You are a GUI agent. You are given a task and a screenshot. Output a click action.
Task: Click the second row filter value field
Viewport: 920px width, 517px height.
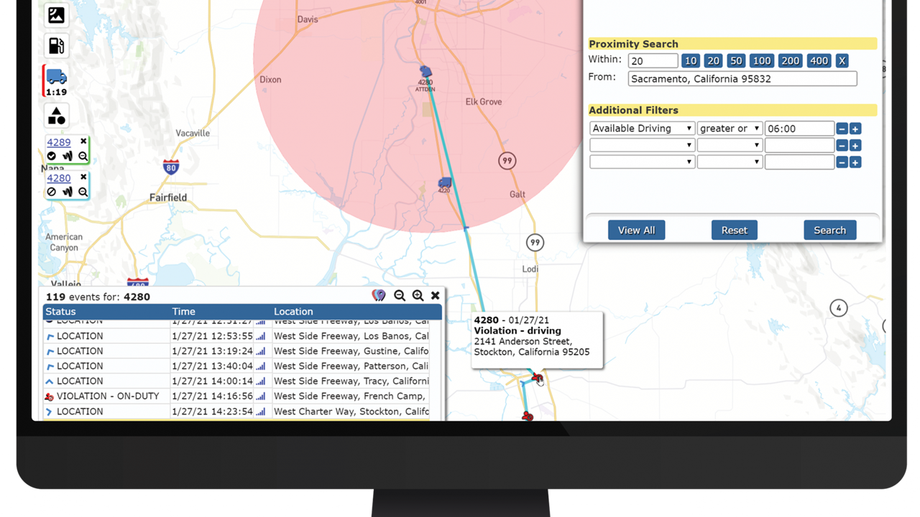tap(799, 145)
